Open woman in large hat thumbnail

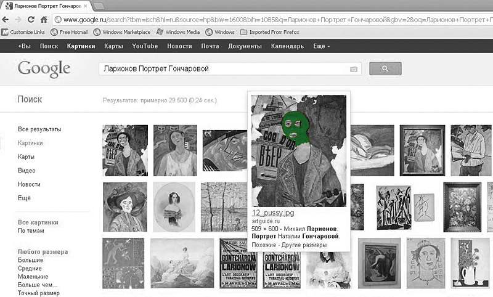click(x=125, y=207)
